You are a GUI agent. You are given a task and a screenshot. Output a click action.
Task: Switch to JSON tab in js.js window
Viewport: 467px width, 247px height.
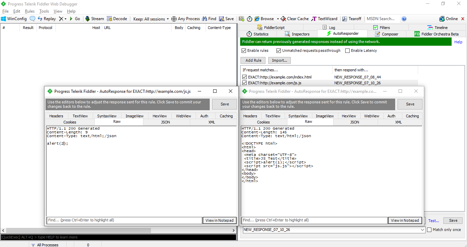pyautogui.click(x=166, y=122)
